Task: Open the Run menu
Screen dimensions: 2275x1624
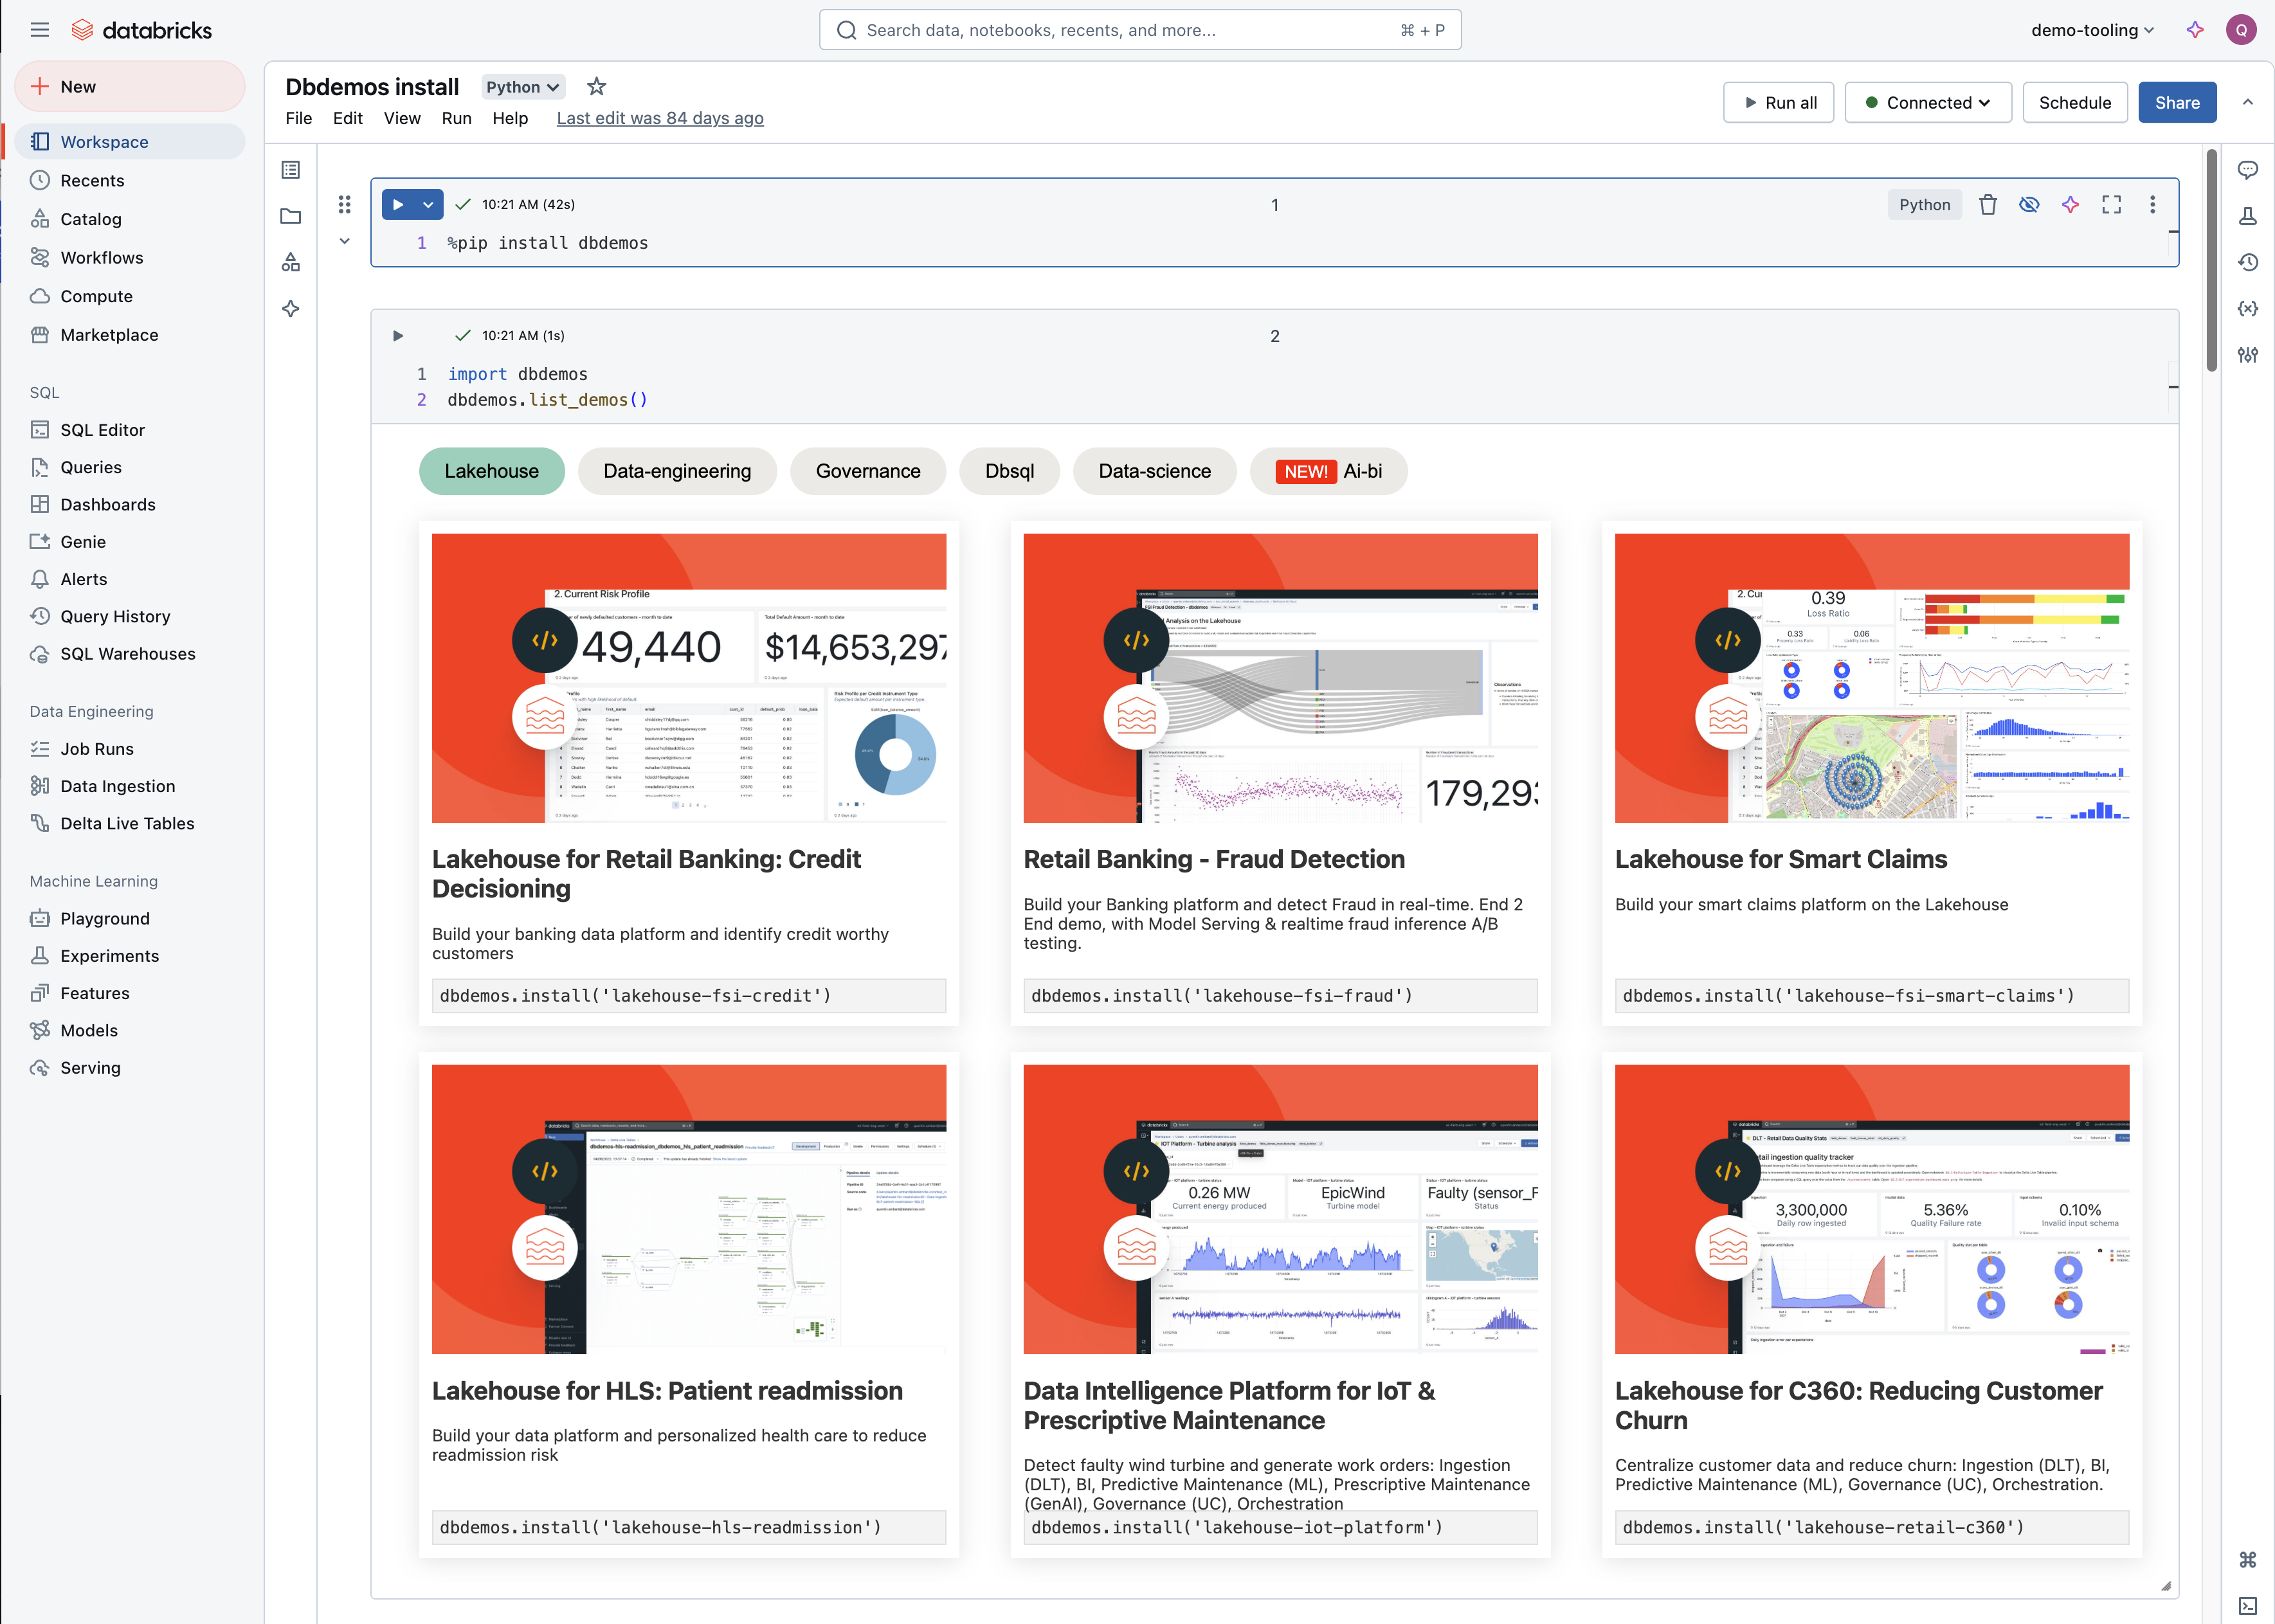Action: pos(456,118)
